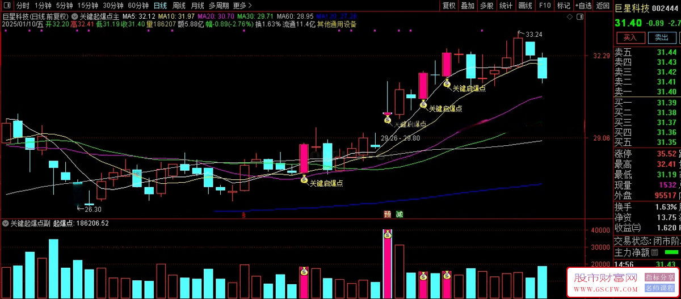Expand the 更多 periods dropdown
The image size is (681, 299).
point(242,6)
